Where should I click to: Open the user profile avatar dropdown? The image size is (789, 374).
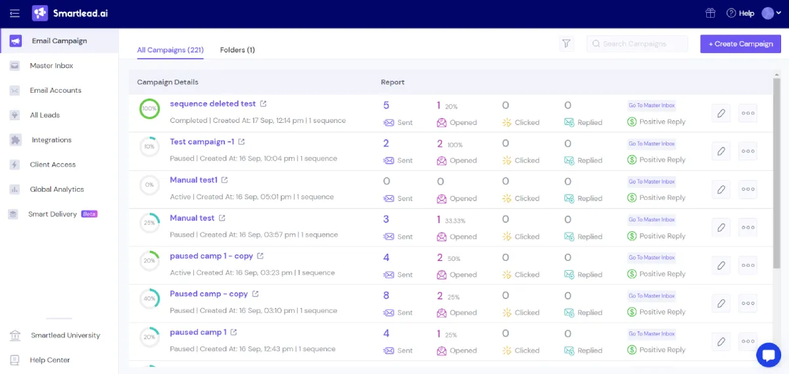pos(771,13)
